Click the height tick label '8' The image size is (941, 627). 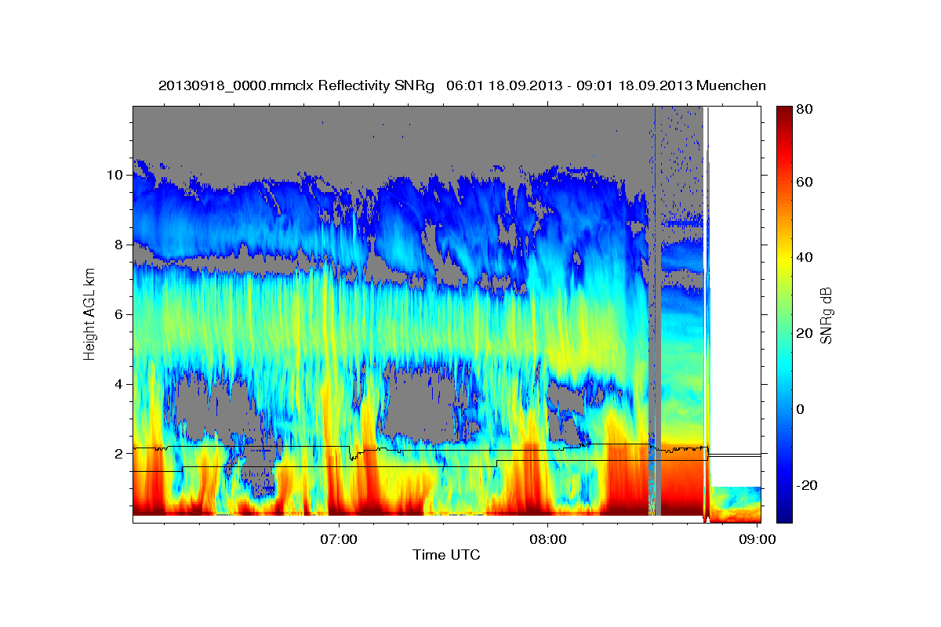click(x=118, y=245)
